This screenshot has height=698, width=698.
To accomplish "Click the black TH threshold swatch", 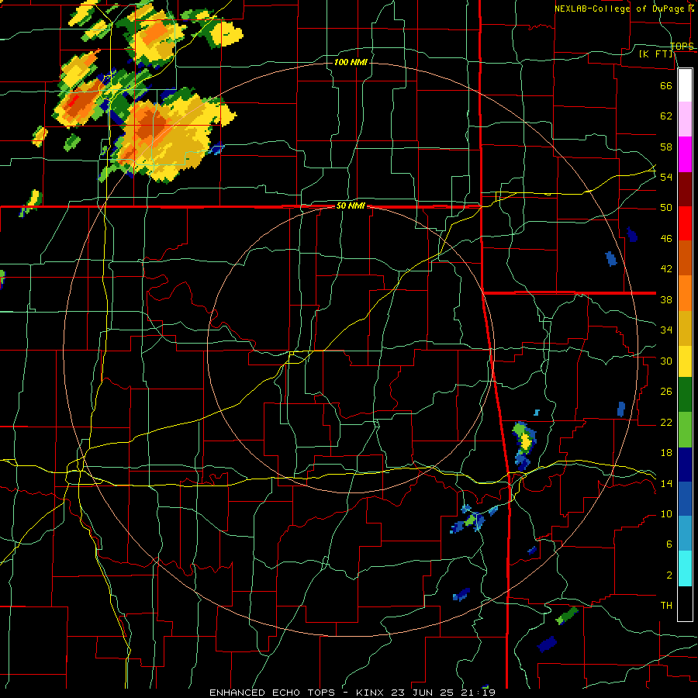I will coord(685,603).
